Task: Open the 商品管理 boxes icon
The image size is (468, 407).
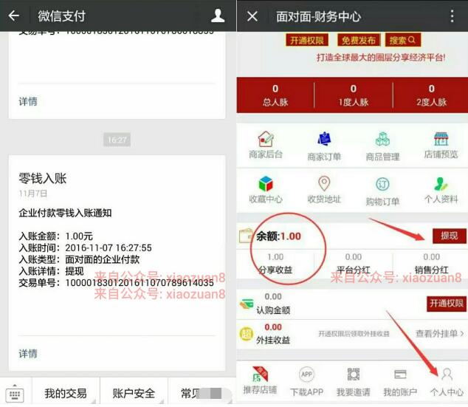Action: (x=382, y=139)
